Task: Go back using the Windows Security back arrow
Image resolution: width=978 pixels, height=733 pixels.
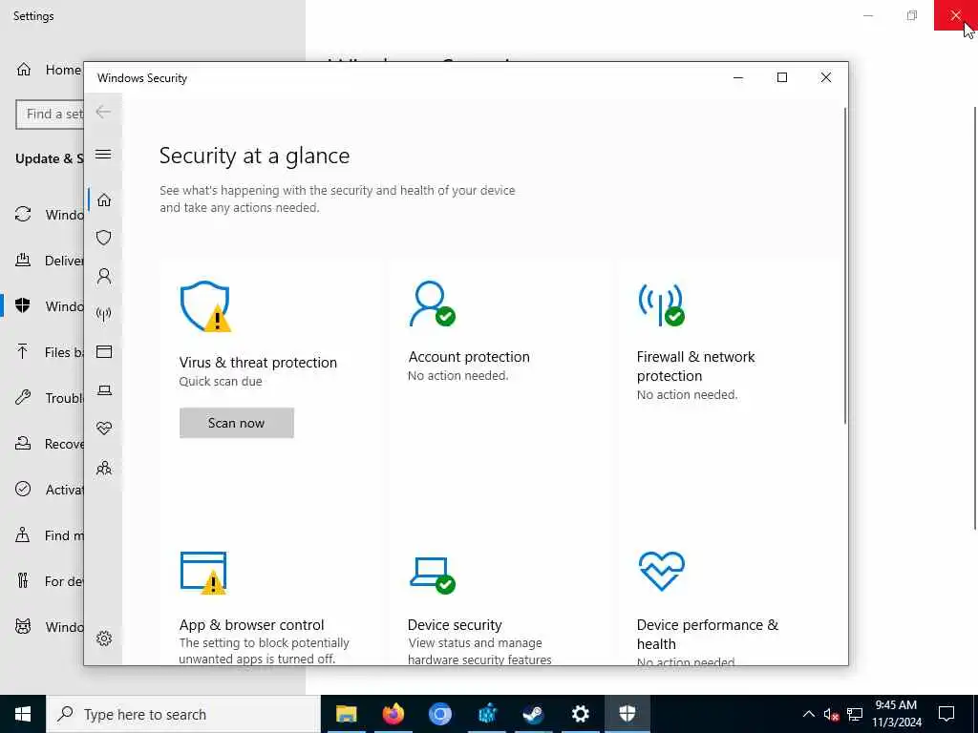Action: [103, 113]
